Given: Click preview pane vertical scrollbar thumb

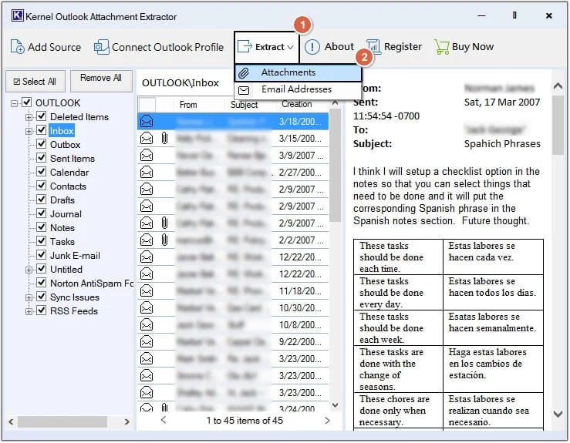Looking at the screenshot, I should coord(558,126).
